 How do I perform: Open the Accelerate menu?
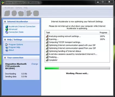click(x=9, y=8)
